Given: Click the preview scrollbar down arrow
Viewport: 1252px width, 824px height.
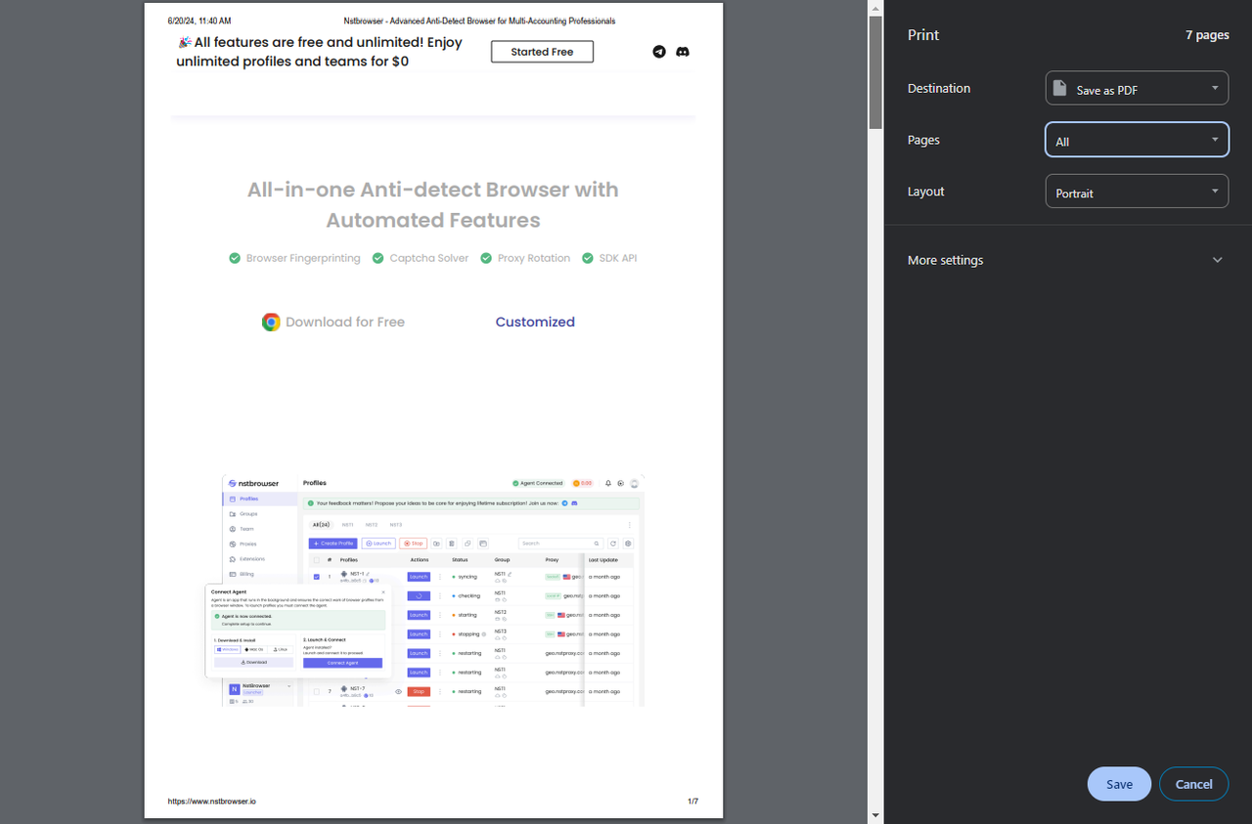Looking at the screenshot, I should [875, 815].
